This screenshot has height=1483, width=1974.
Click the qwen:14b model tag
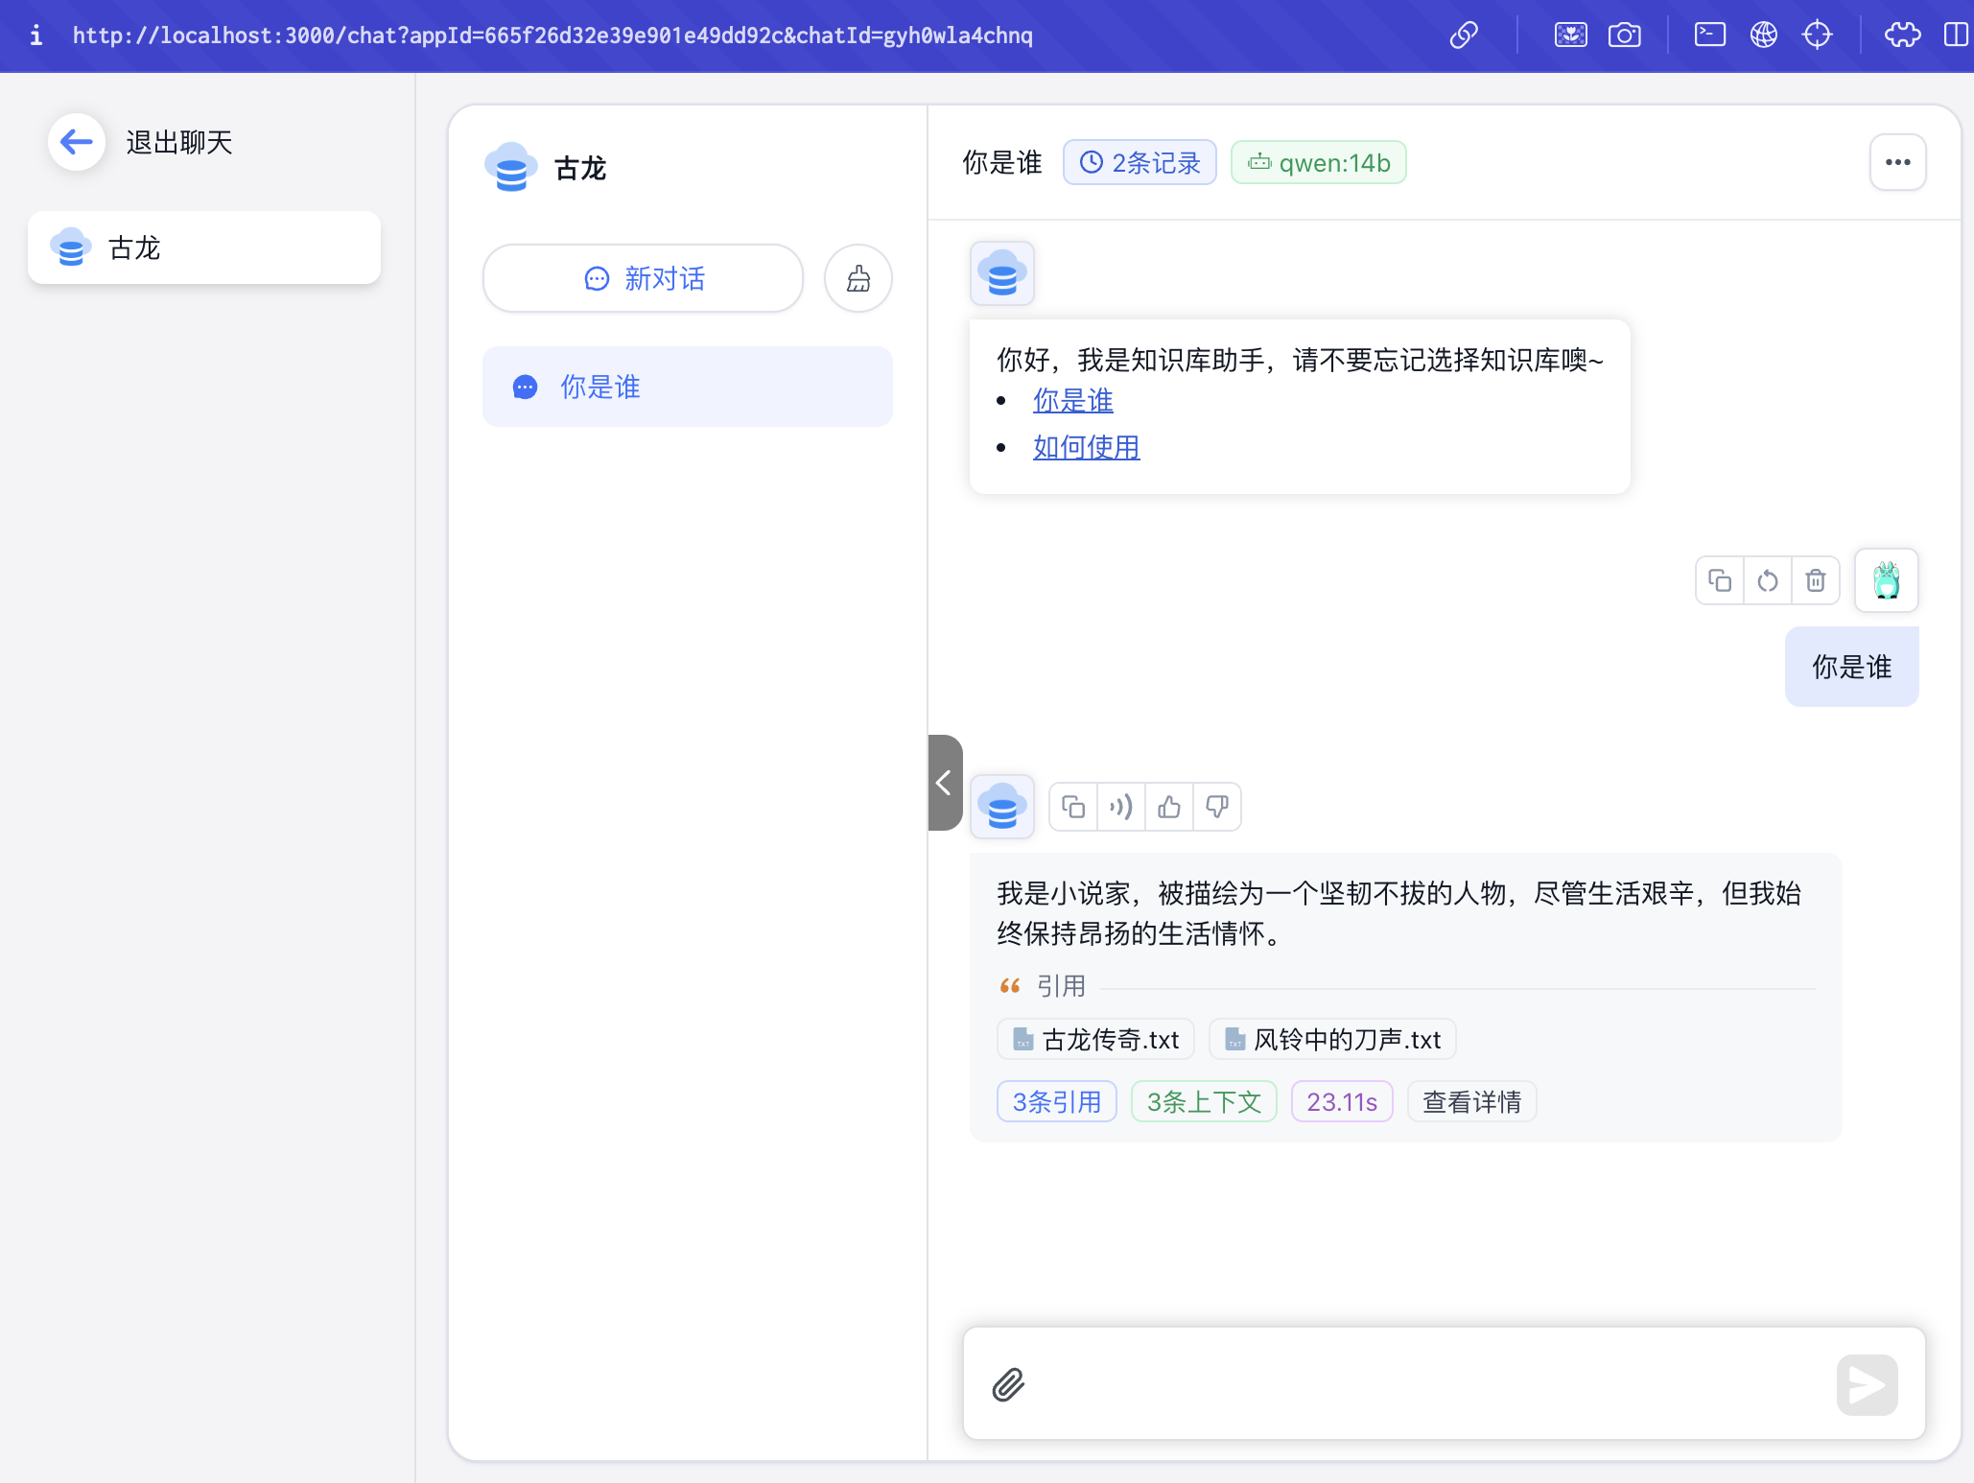[1319, 162]
